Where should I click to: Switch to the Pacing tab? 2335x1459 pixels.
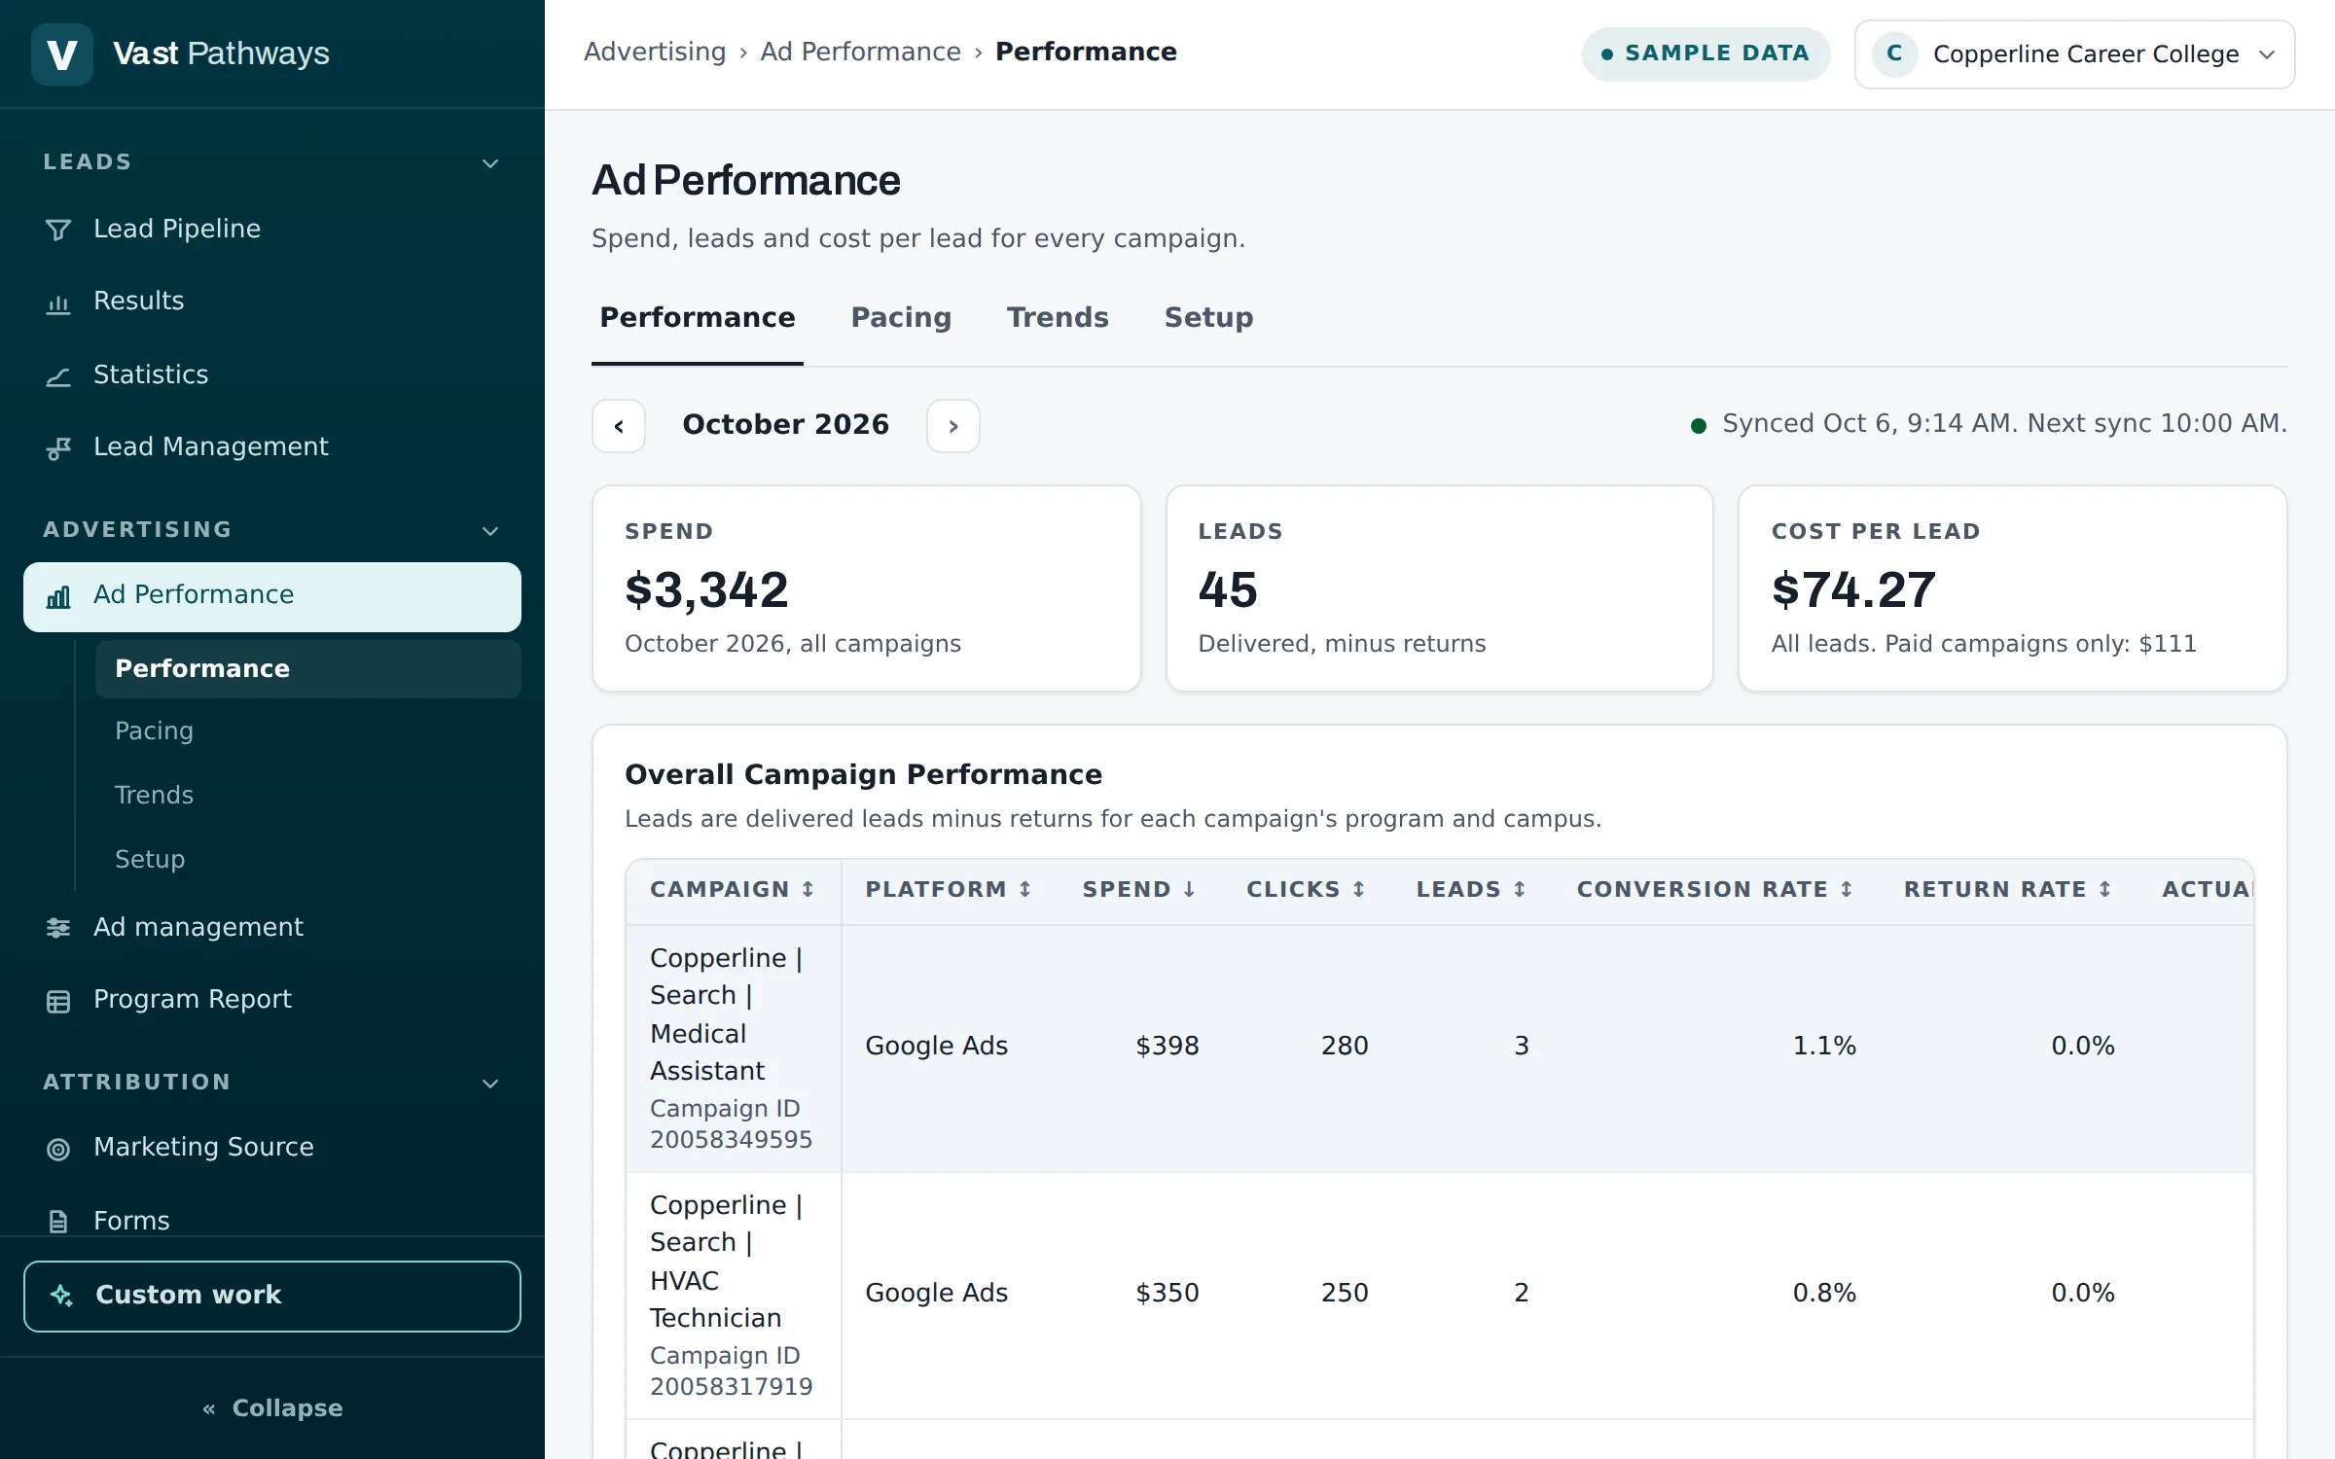[x=901, y=318]
